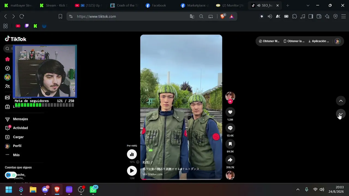Open the Fz粉子 creator name link
This screenshot has width=349, height=196.
pyautogui.click(x=148, y=163)
